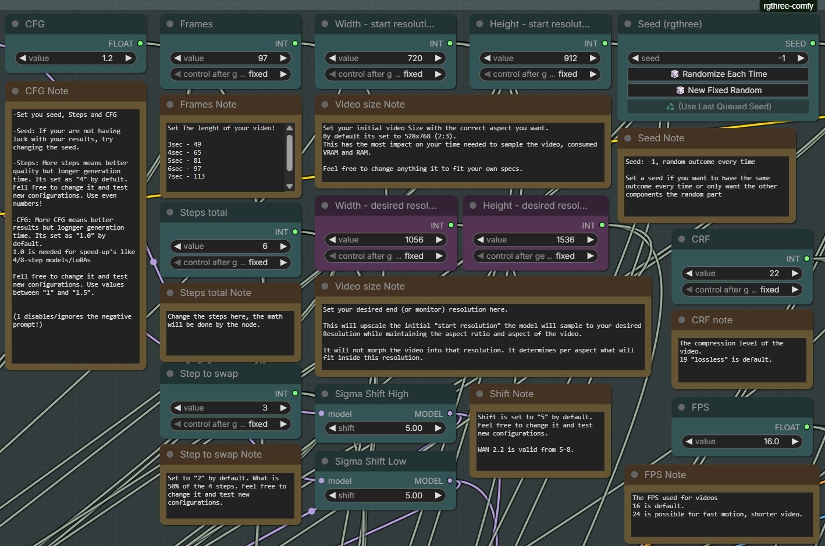Image resolution: width=825 pixels, height=546 pixels.
Task: Collapse the Sigma Shift Low node dot
Action: click(x=325, y=461)
